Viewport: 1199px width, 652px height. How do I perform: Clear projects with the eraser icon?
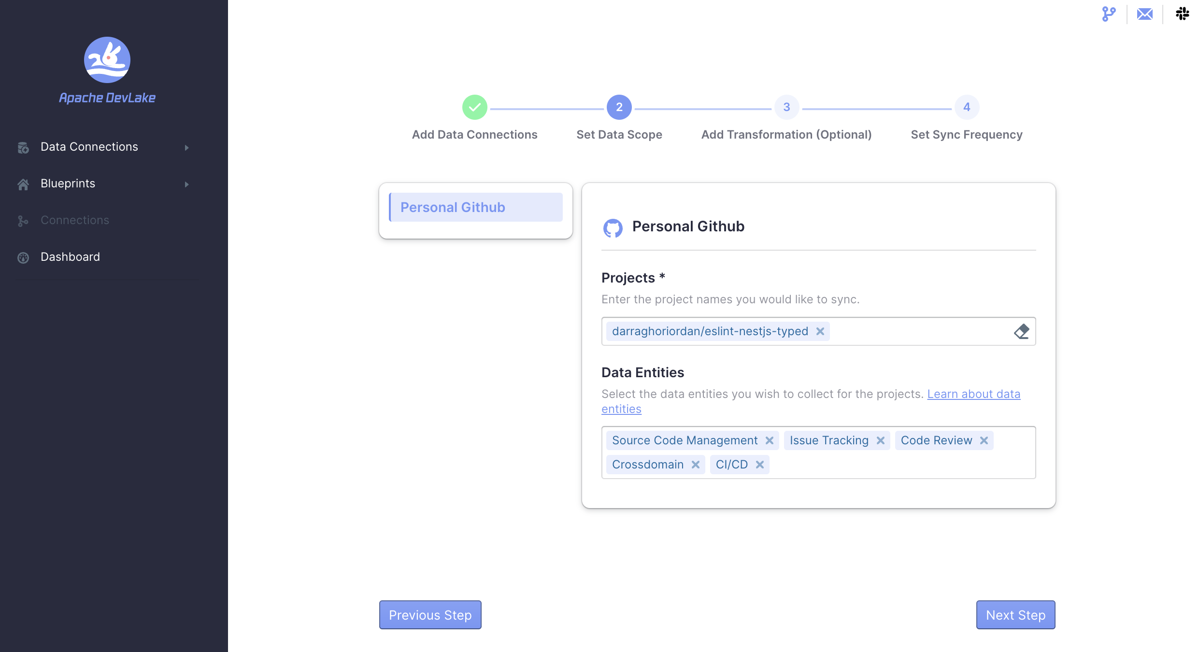1022,331
